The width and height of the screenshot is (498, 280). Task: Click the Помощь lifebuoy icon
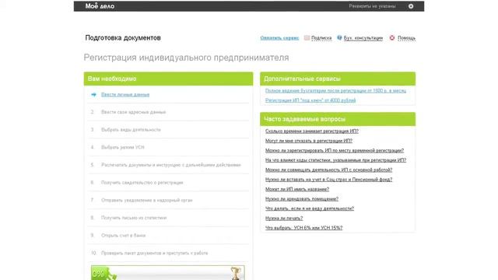tap(392, 38)
